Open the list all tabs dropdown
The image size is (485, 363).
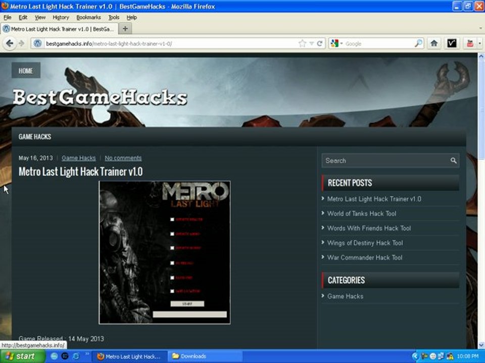click(480, 28)
